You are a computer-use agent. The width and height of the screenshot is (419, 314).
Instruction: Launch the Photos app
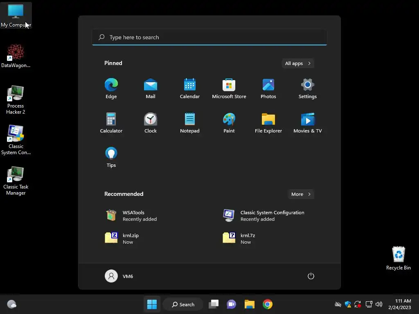pos(268,89)
